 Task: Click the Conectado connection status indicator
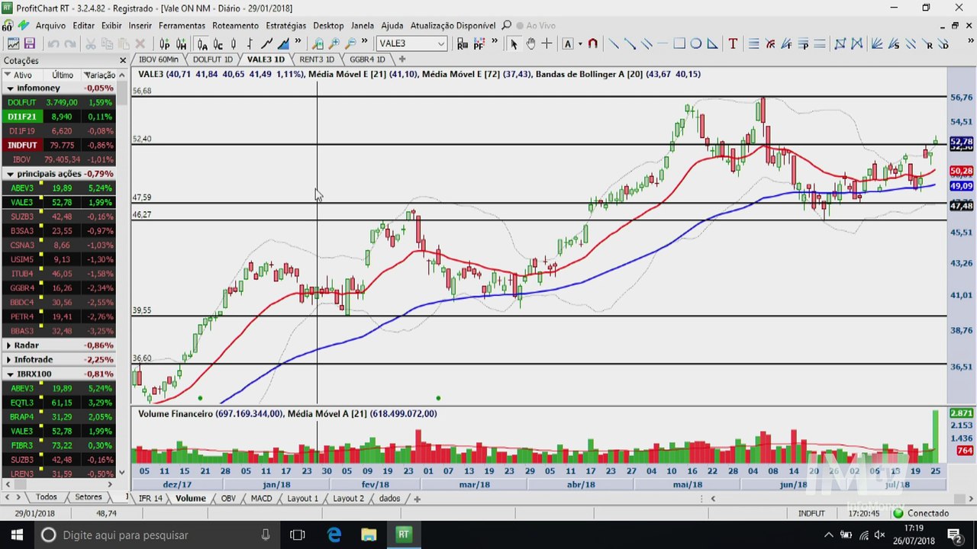click(x=921, y=513)
